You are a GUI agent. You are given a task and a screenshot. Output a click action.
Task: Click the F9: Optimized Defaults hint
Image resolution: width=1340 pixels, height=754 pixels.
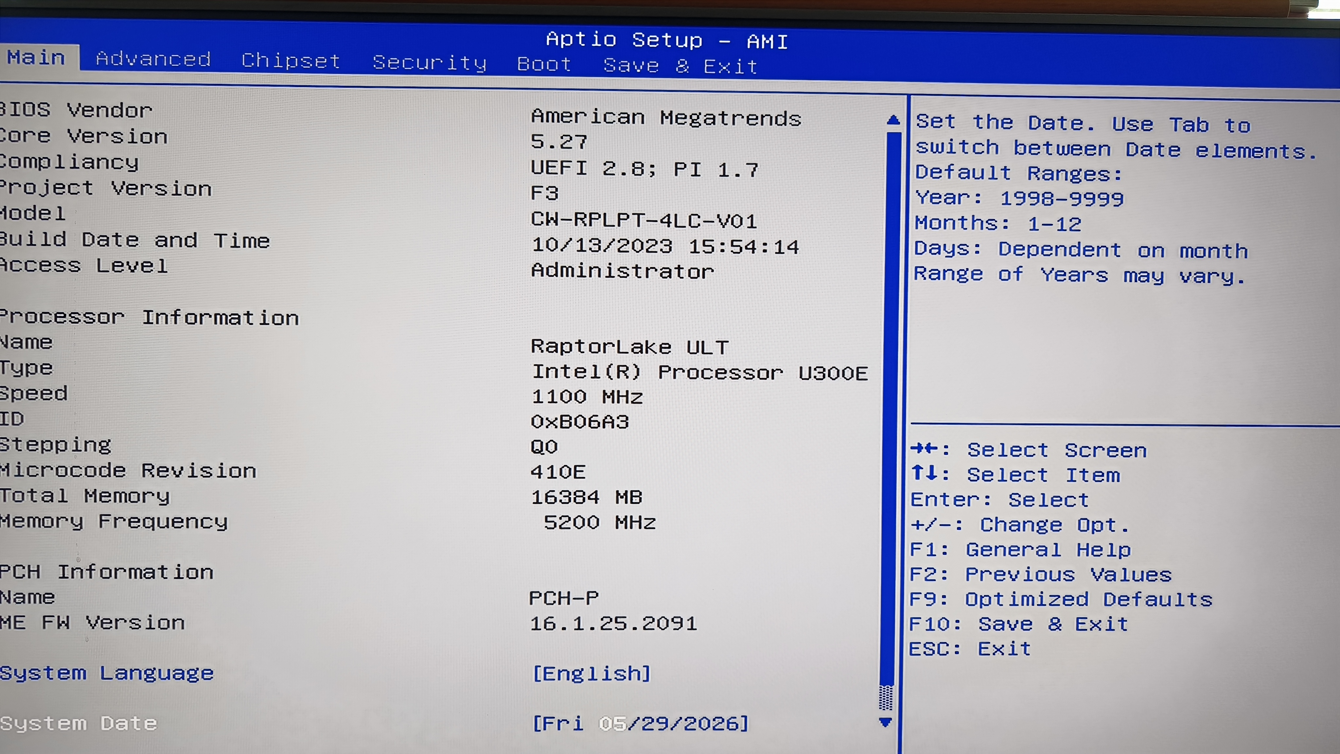(x=1061, y=600)
